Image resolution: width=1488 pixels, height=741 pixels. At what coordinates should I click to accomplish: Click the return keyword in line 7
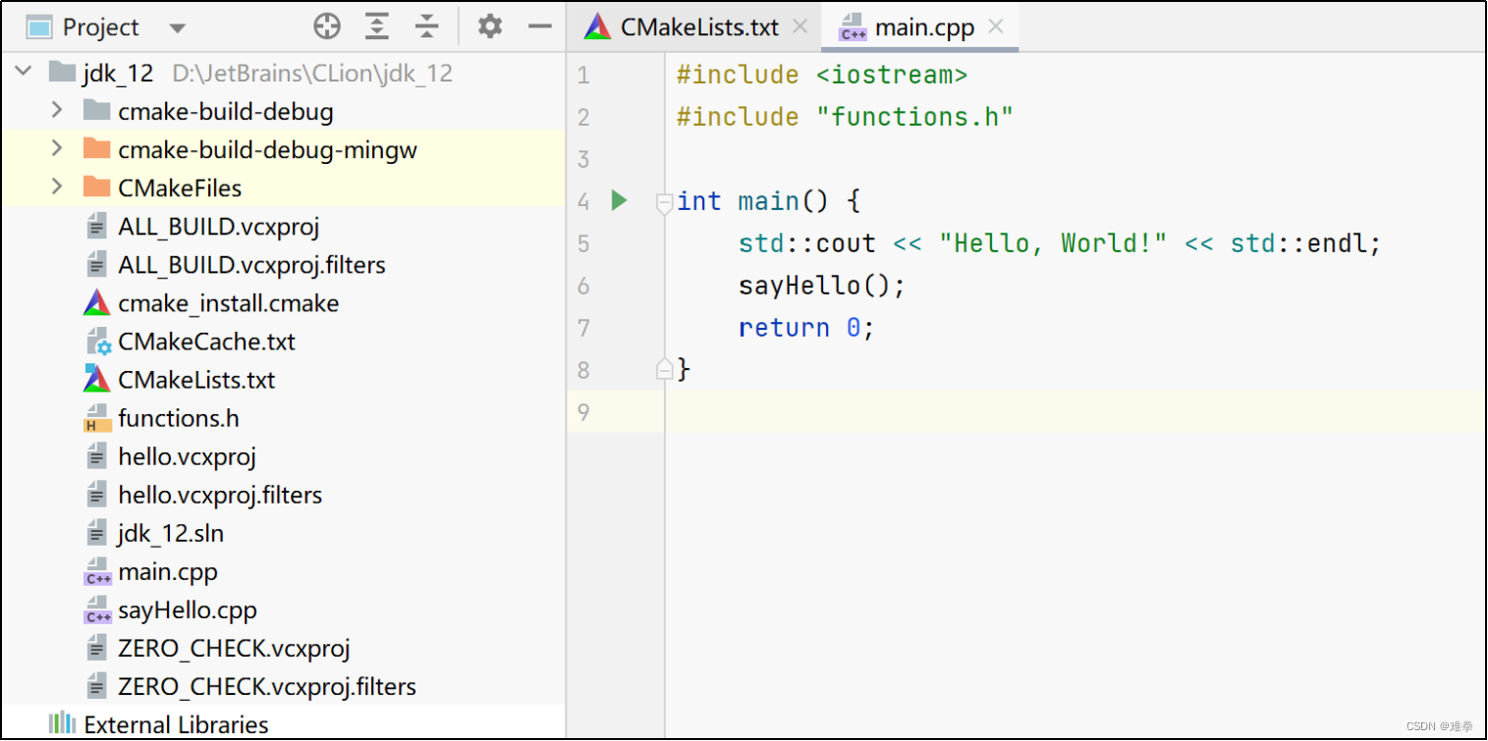coord(784,328)
